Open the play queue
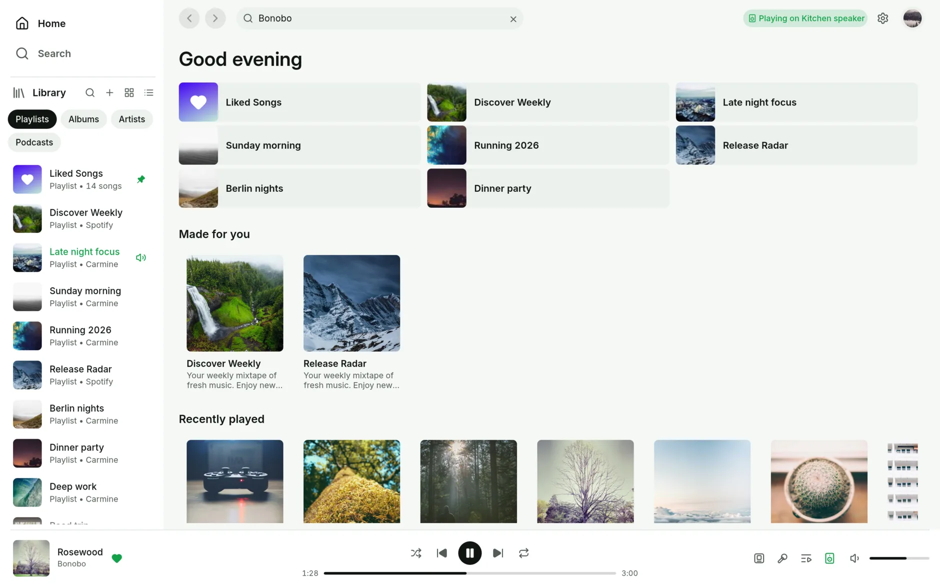 pos(806,559)
